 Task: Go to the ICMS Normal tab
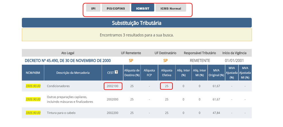tap(171, 8)
